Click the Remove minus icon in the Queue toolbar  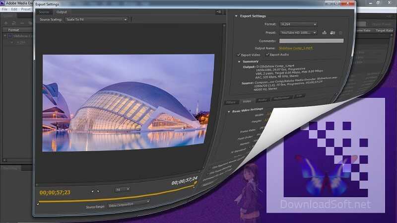22,23
